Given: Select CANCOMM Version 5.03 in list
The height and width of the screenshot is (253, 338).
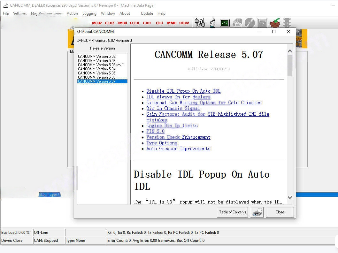Looking at the screenshot, I should pyautogui.click(x=102, y=61).
